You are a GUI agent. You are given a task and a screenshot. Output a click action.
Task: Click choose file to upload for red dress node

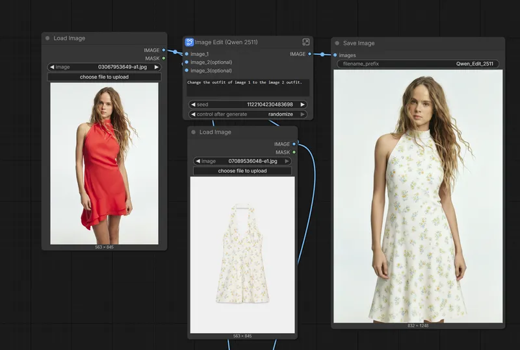pyautogui.click(x=104, y=77)
